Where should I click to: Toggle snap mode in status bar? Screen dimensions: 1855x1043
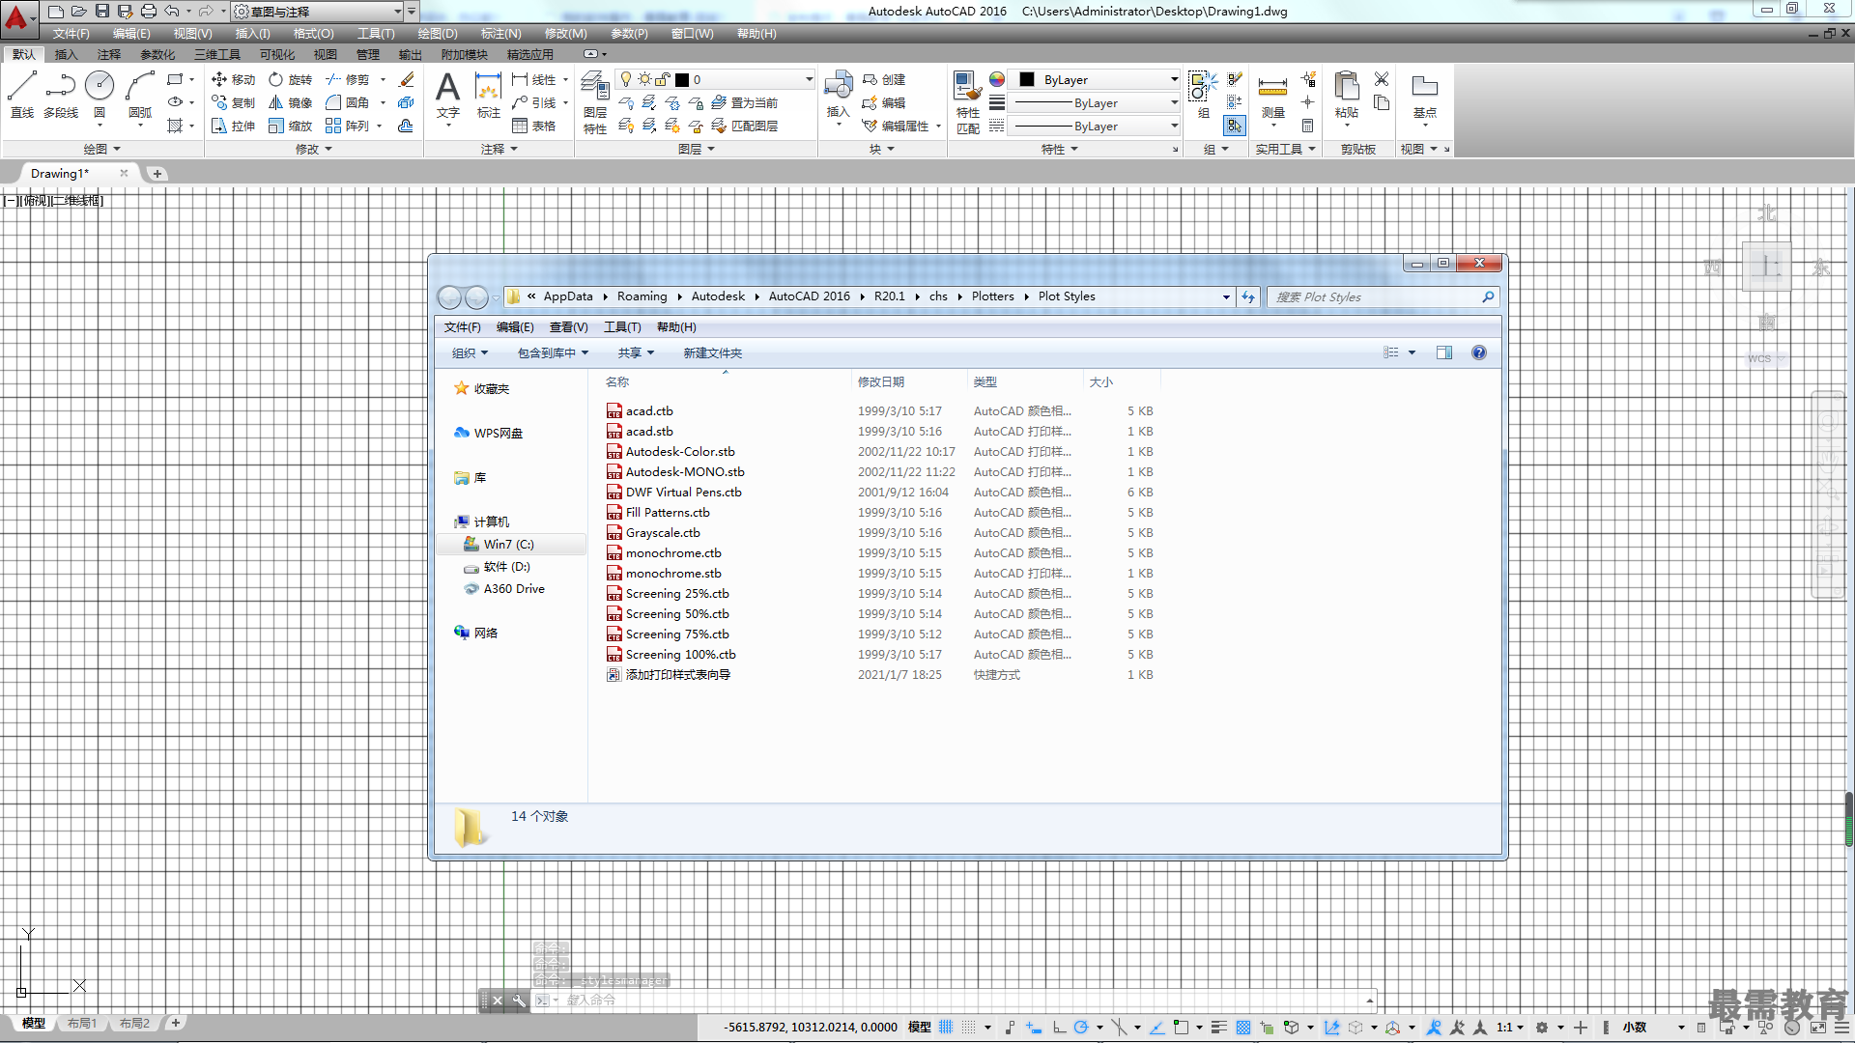coord(968,1027)
